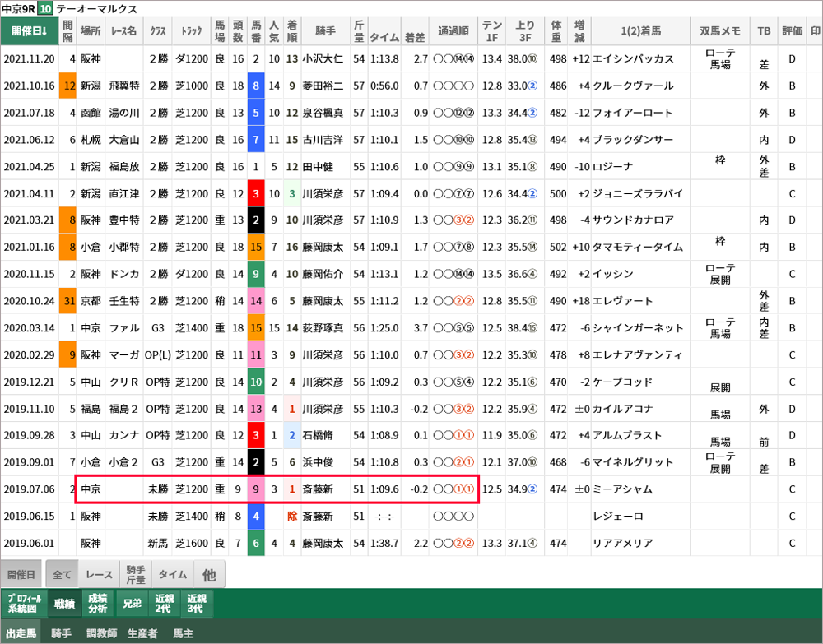Click jockey 石橋脩
823x644 pixels.
[x=318, y=435]
